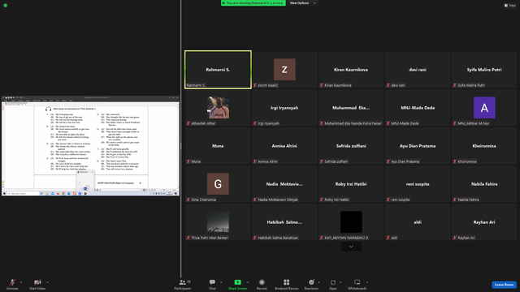Select Athaullah Athar photo tile

[x=218, y=108]
